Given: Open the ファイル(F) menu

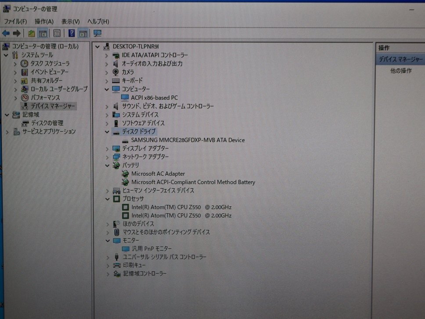Looking at the screenshot, I should pyautogui.click(x=15, y=22).
